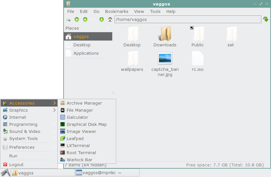Select the Desktop folder icon in file view
Screen dimensions: 271x177
[x=133, y=34]
